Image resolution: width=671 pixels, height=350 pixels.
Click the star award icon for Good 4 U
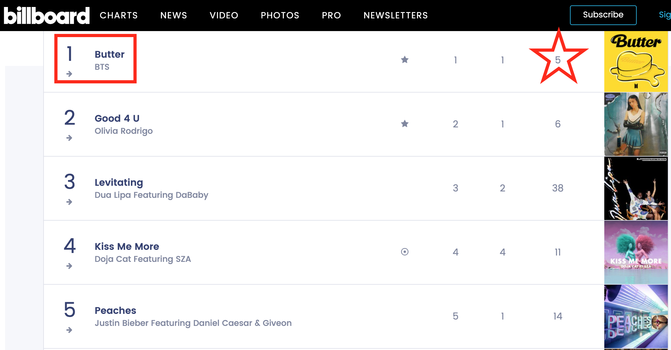click(x=404, y=124)
